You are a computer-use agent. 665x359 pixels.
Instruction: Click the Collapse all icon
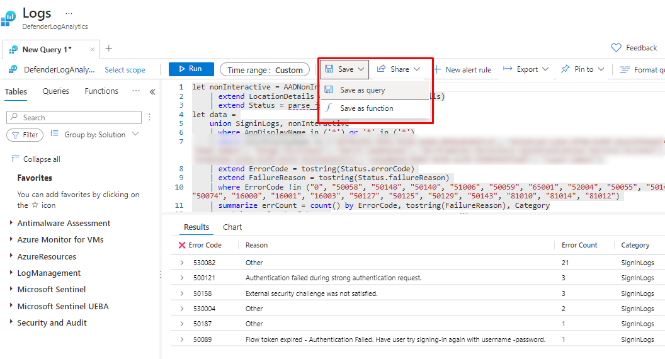(16, 159)
